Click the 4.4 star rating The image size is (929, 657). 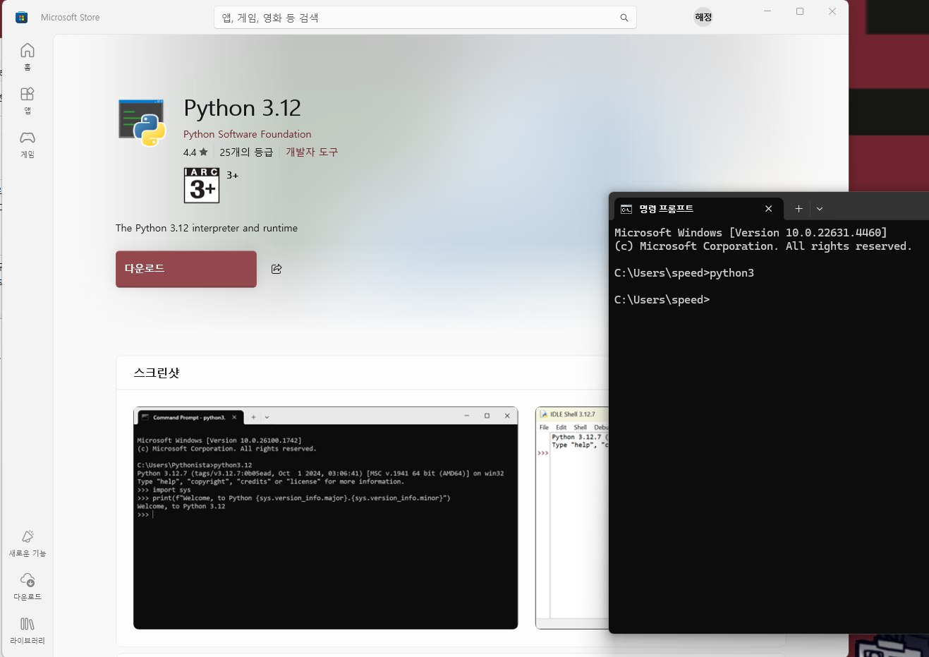pos(195,152)
